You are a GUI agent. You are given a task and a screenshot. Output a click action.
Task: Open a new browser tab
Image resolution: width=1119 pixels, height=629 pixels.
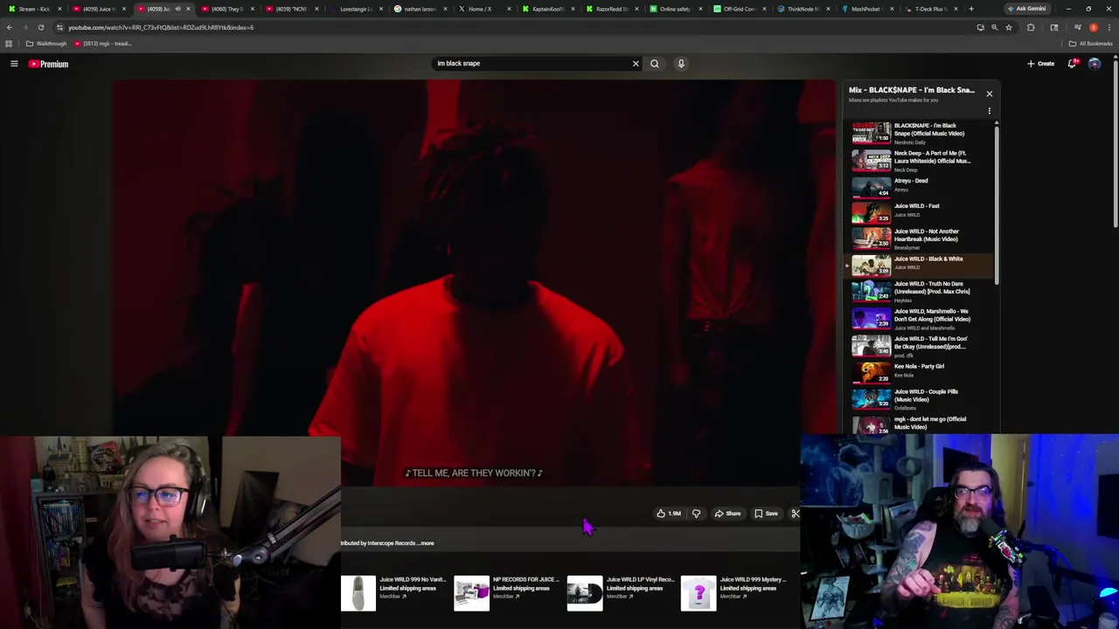(970, 9)
